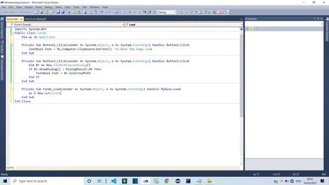The image size is (329, 185).
Task: Open Document Outline side tab
Action: point(2,68)
